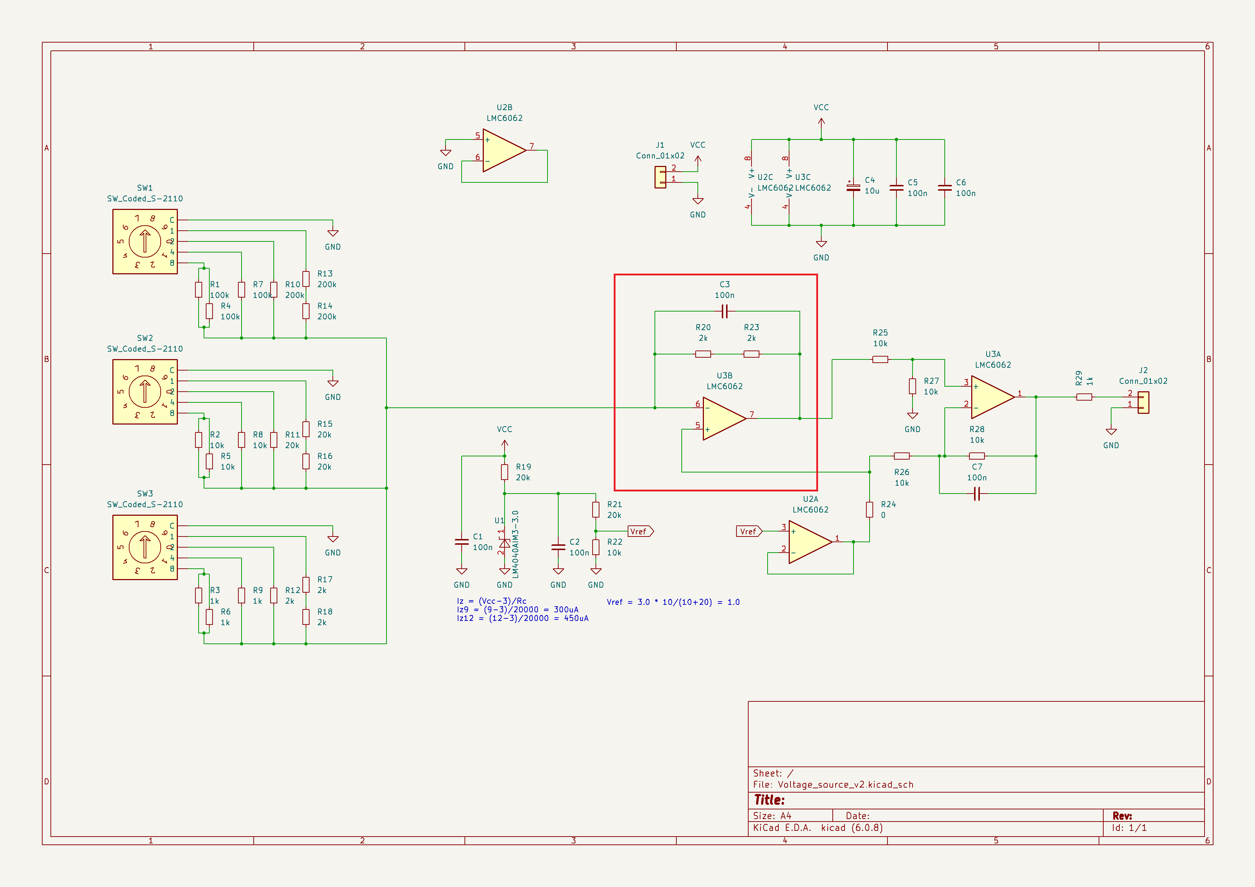Select the 'Sheet: /' title block text
The height and width of the screenshot is (887, 1255).
pos(773,773)
